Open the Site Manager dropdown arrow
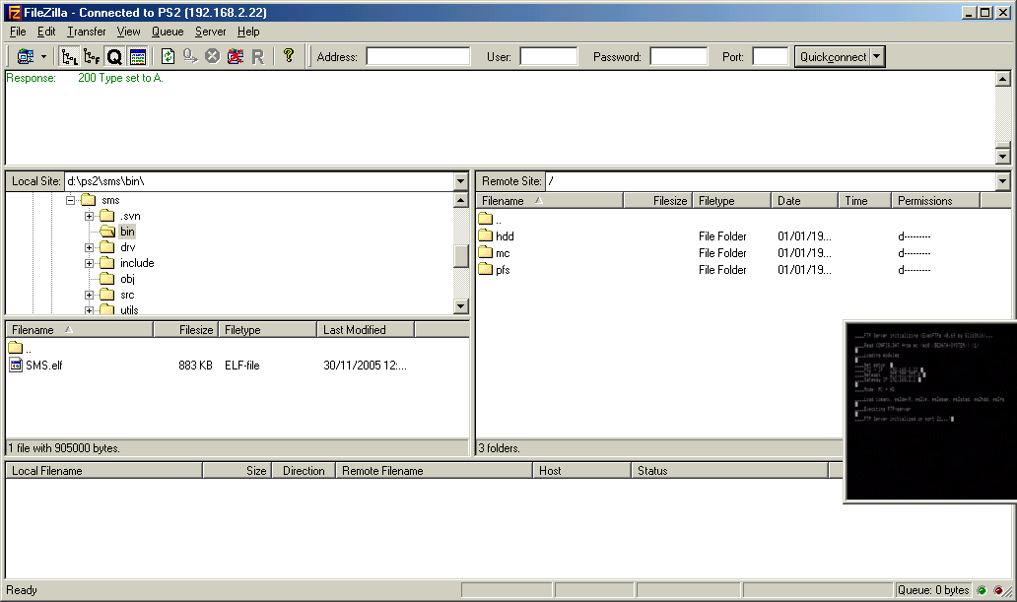 point(43,56)
